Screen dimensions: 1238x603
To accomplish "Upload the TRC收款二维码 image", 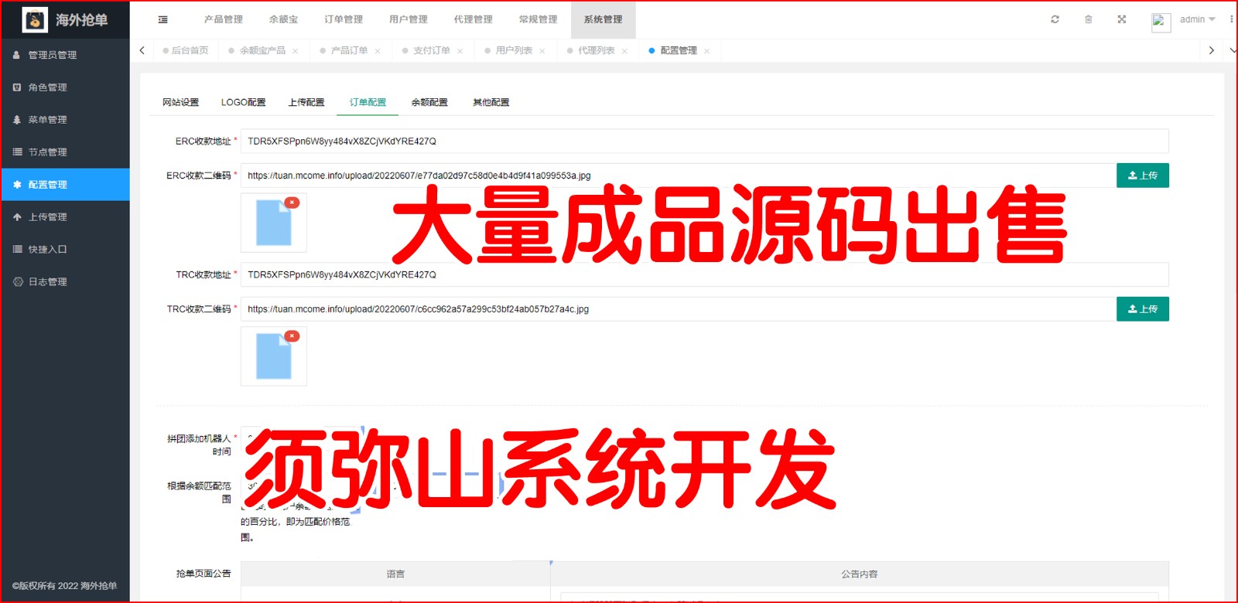I will tap(1142, 309).
